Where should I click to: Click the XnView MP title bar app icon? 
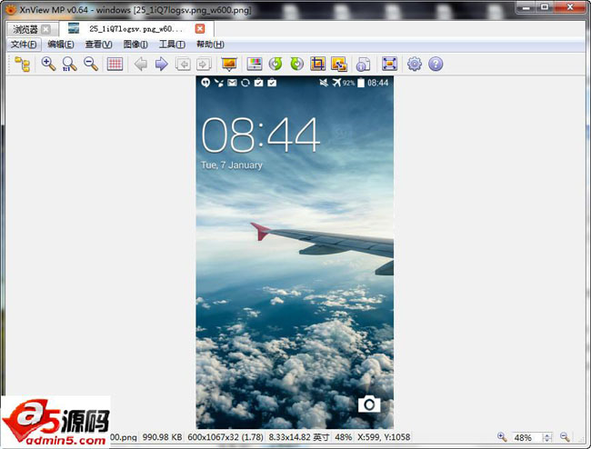tap(11, 9)
